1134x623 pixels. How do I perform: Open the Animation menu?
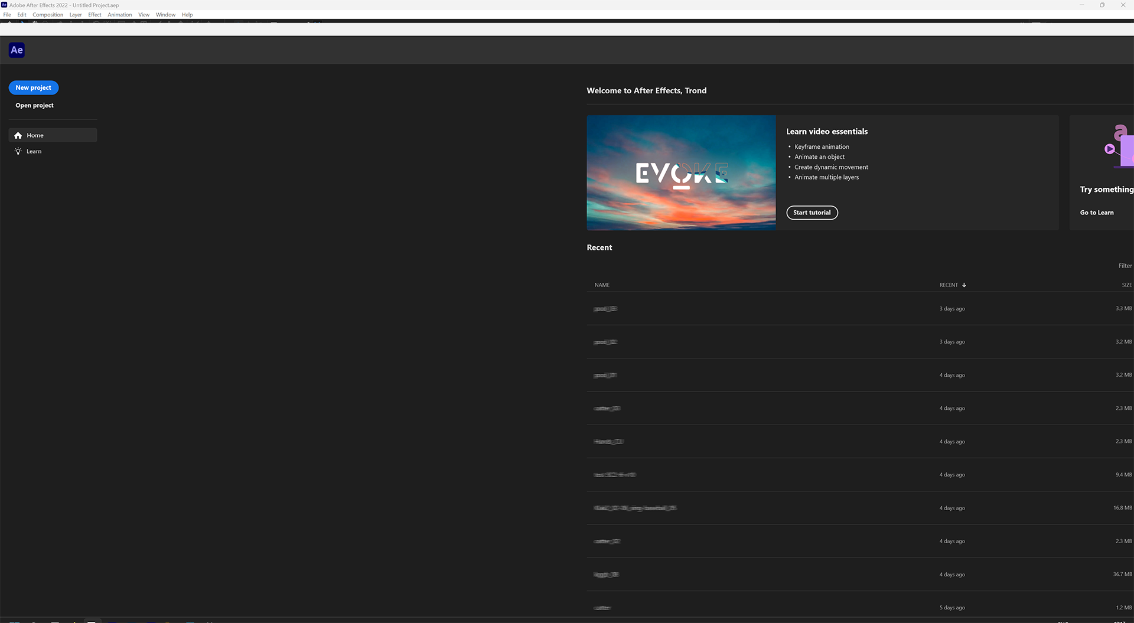click(120, 15)
